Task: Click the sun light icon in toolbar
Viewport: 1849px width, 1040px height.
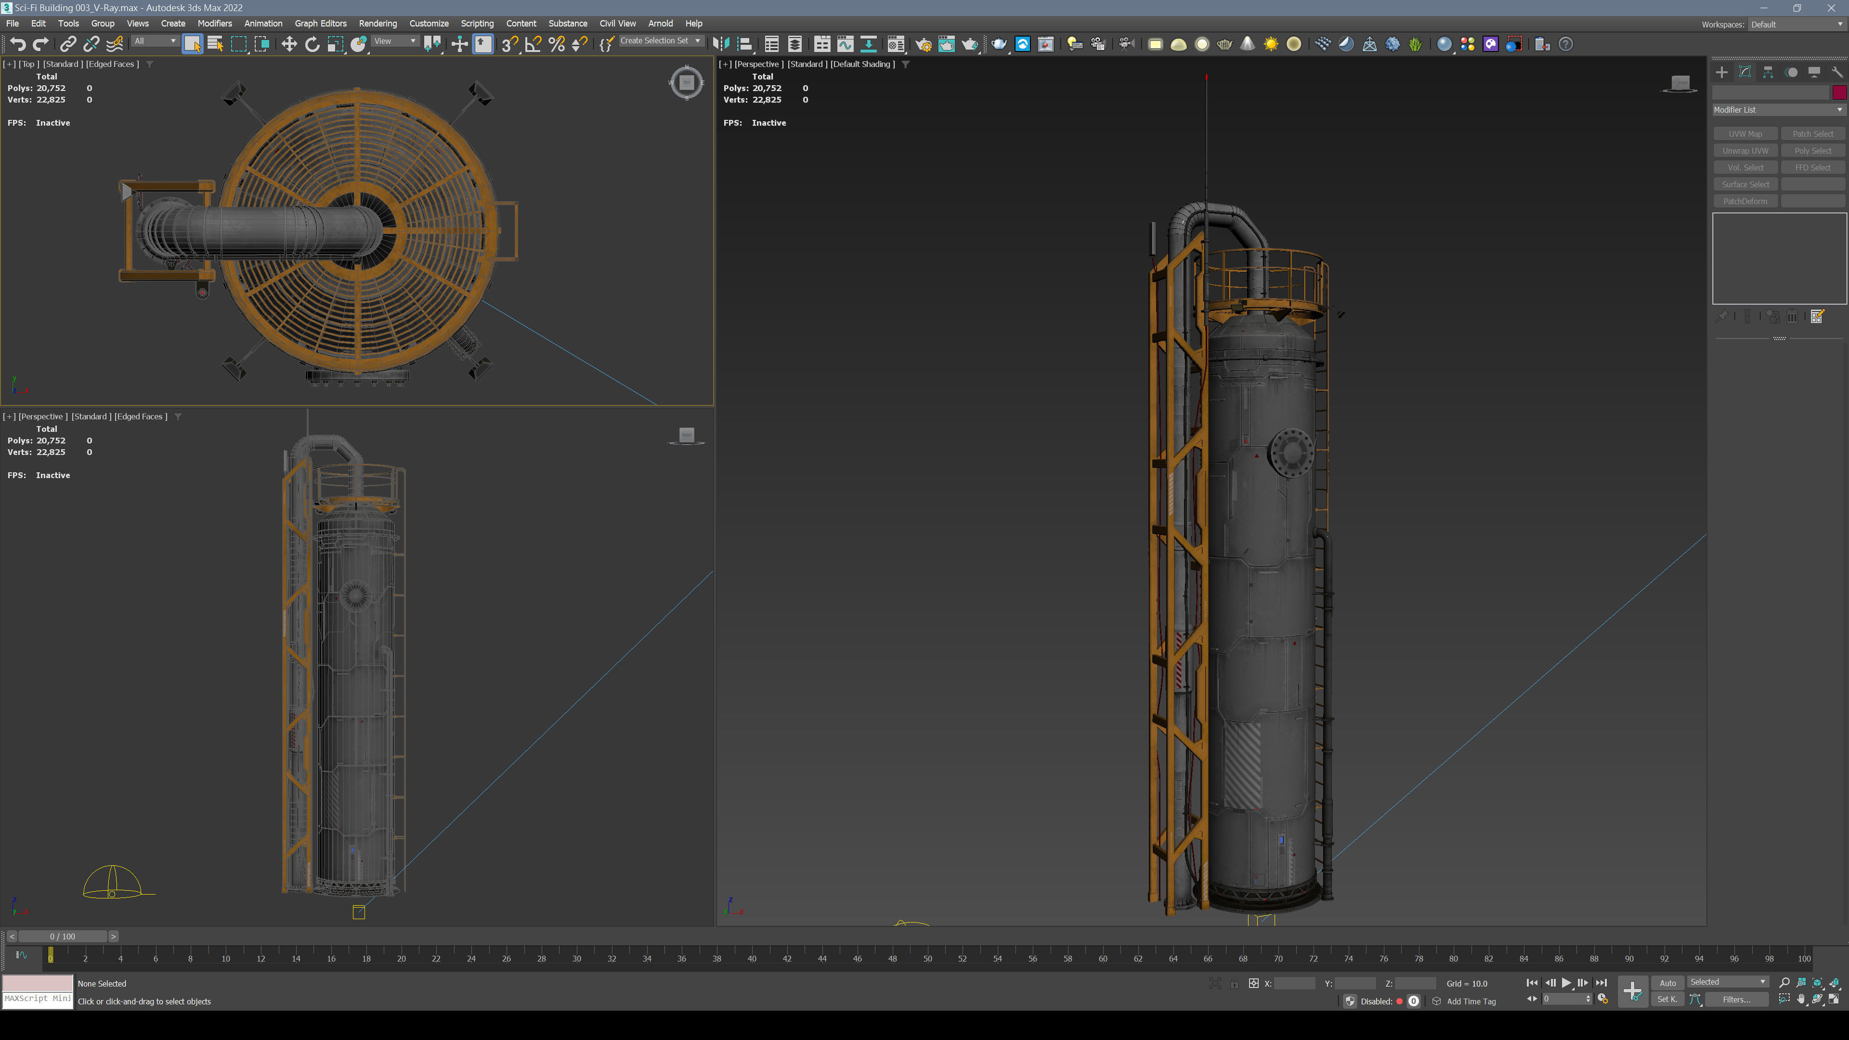Action: (x=1271, y=44)
